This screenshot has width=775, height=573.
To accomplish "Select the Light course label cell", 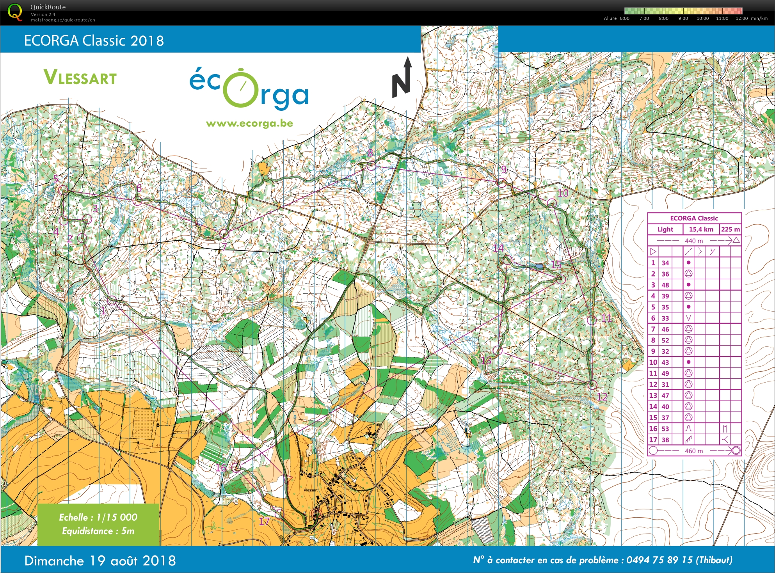I will [x=665, y=229].
